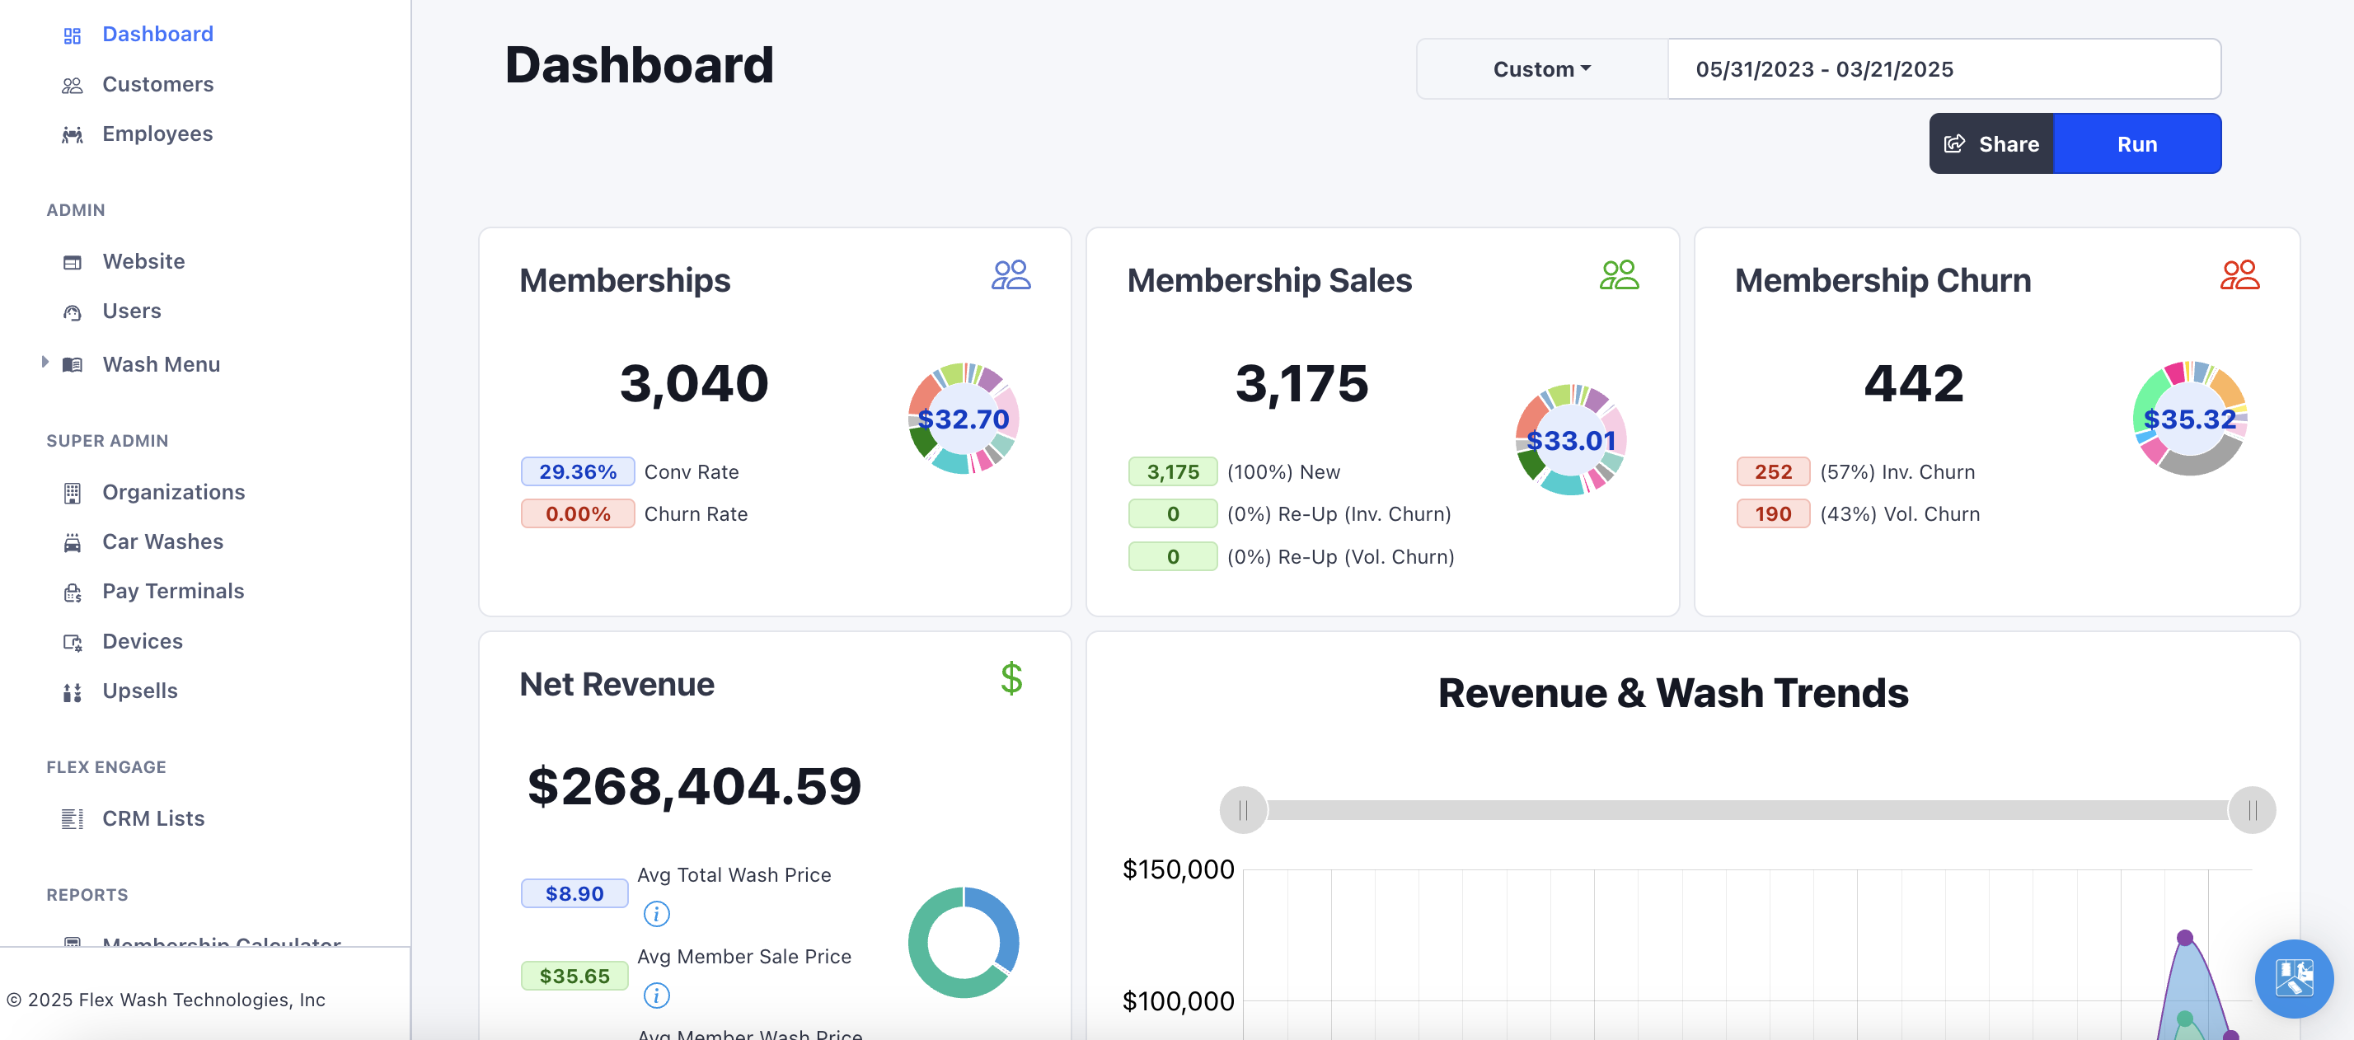This screenshot has width=2354, height=1040.
Task: Click the red Membership Churn icon
Action: pos(2239,274)
